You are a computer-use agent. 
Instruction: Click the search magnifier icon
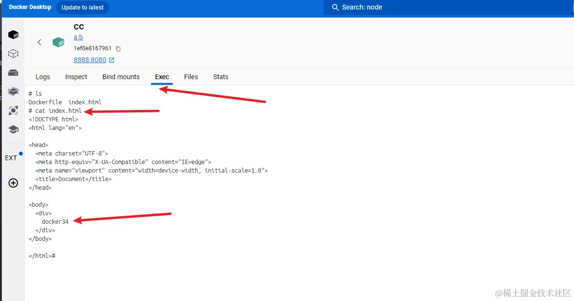click(335, 8)
